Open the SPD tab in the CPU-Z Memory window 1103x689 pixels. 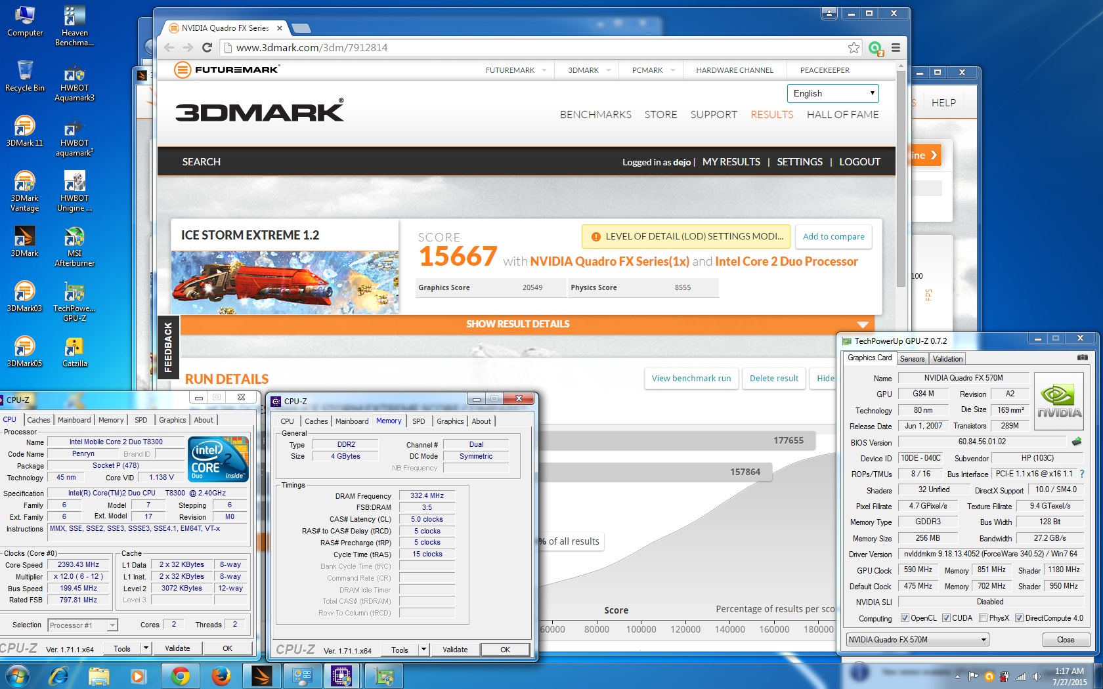click(x=419, y=421)
